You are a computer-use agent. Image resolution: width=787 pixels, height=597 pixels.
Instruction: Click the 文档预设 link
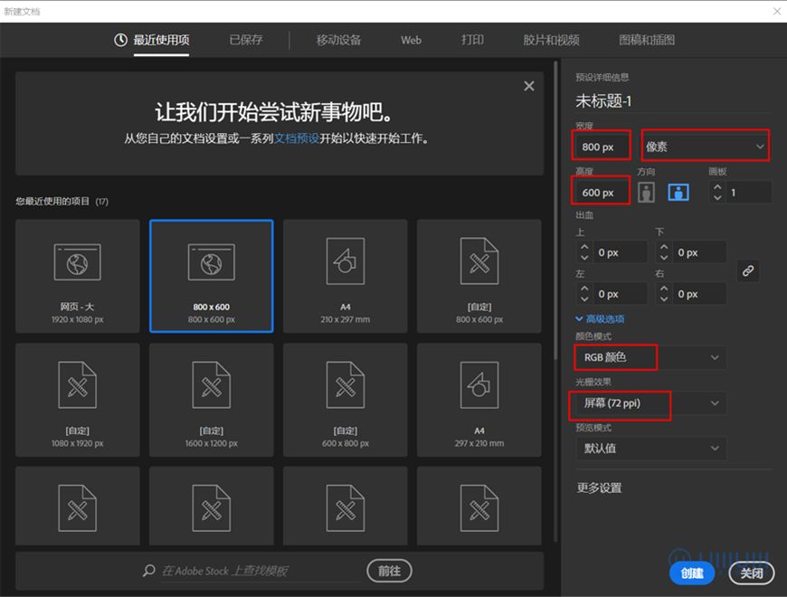(297, 138)
